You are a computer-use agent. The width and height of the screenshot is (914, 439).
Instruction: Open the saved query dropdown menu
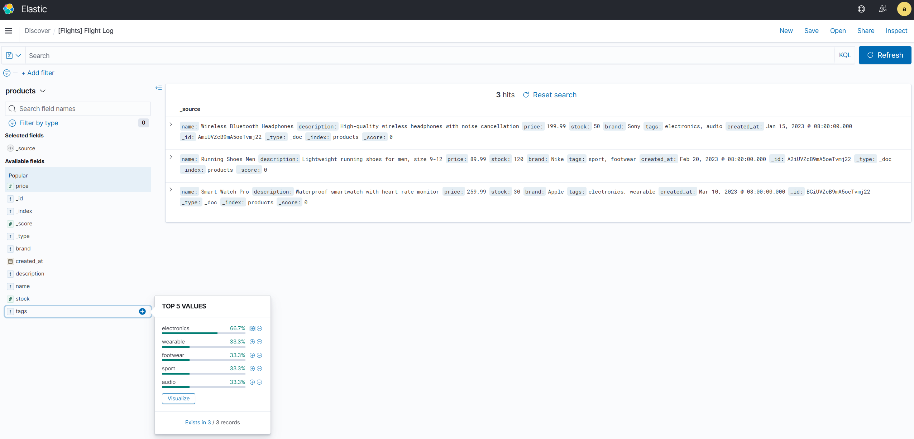point(14,55)
